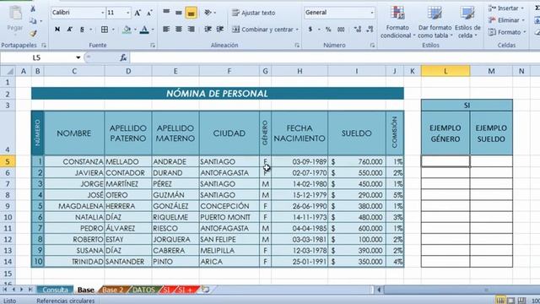Click the Insertar cells button

[506, 8]
